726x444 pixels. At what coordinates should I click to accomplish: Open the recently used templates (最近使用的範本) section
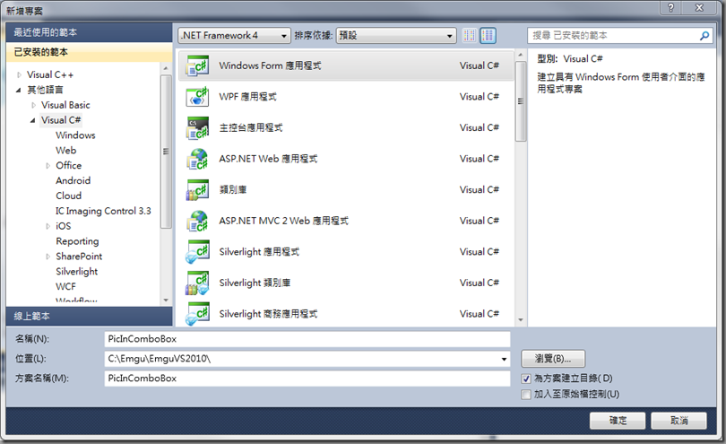coord(89,32)
